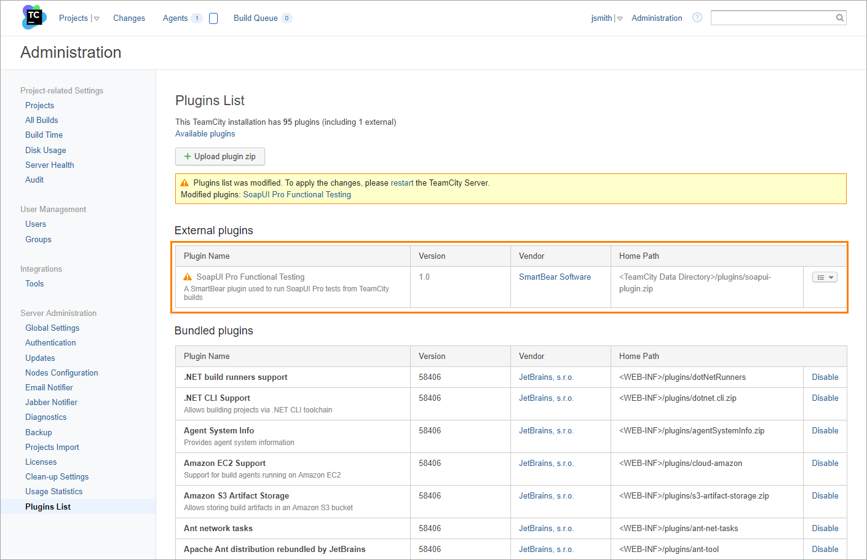Click the Bundled plugins Vendor column header
Screen dimensions: 867x560
(x=560, y=356)
